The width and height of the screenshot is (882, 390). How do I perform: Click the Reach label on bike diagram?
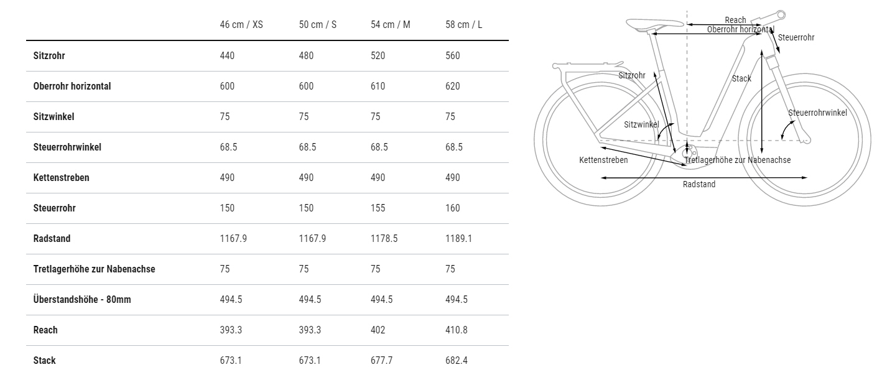[x=735, y=21]
